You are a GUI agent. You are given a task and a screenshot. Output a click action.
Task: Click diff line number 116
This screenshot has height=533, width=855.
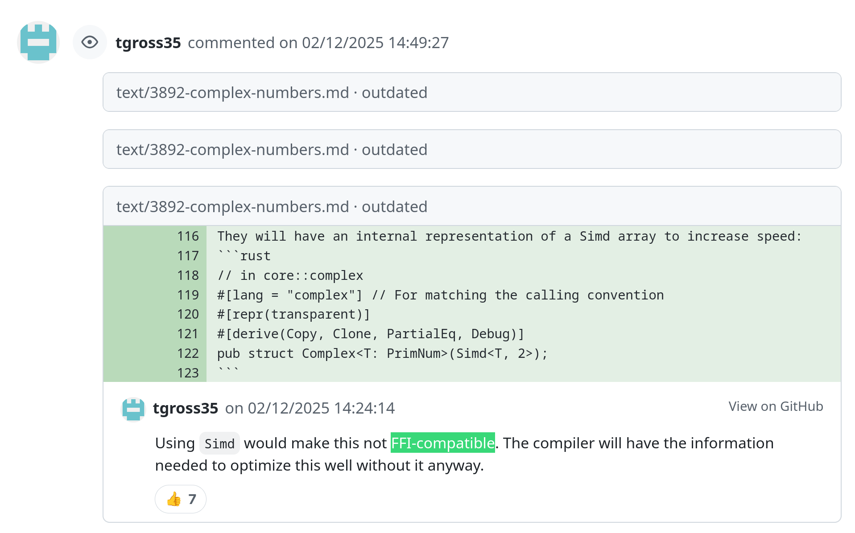(188, 236)
